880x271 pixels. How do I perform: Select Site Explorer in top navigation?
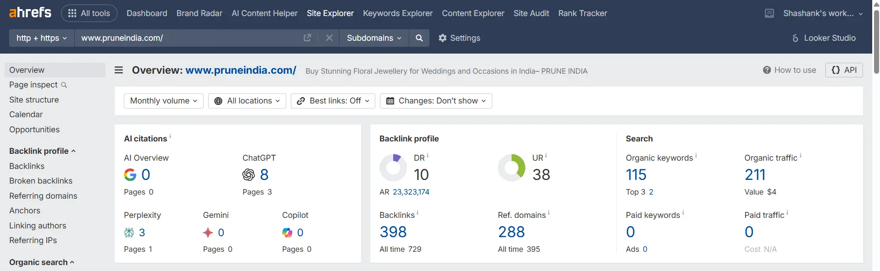pyautogui.click(x=330, y=13)
